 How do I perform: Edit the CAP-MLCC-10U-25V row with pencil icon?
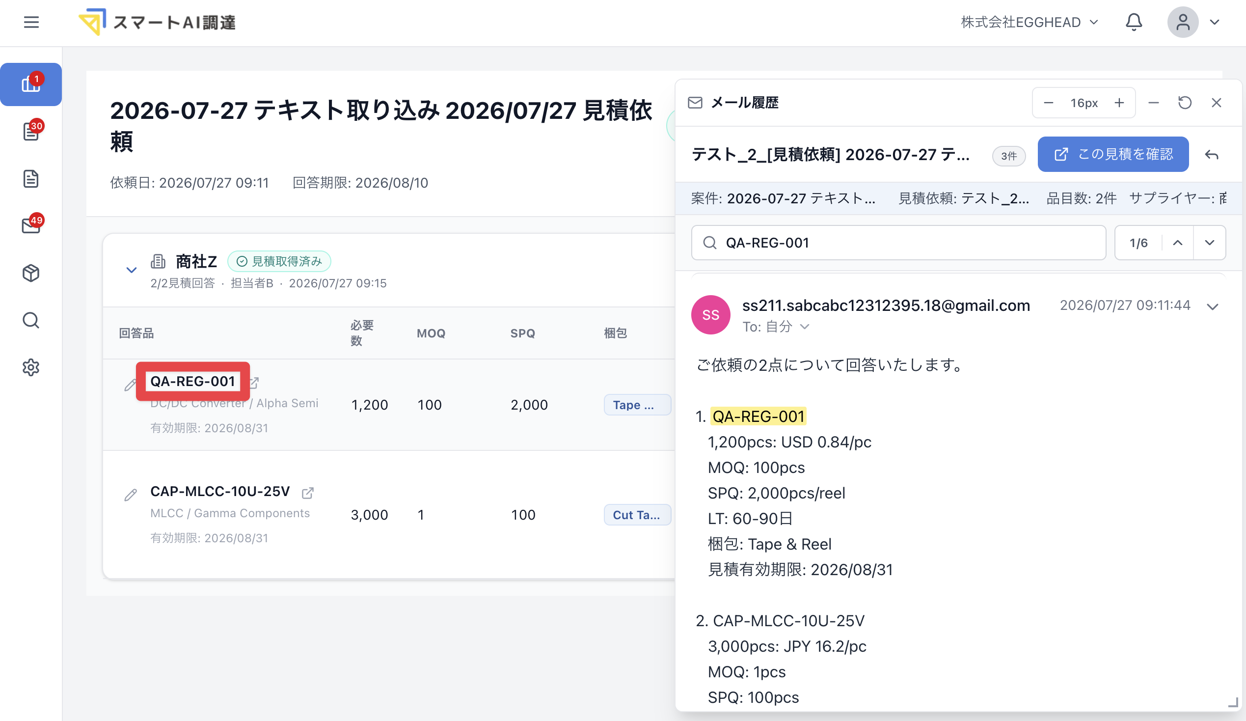[x=131, y=495]
